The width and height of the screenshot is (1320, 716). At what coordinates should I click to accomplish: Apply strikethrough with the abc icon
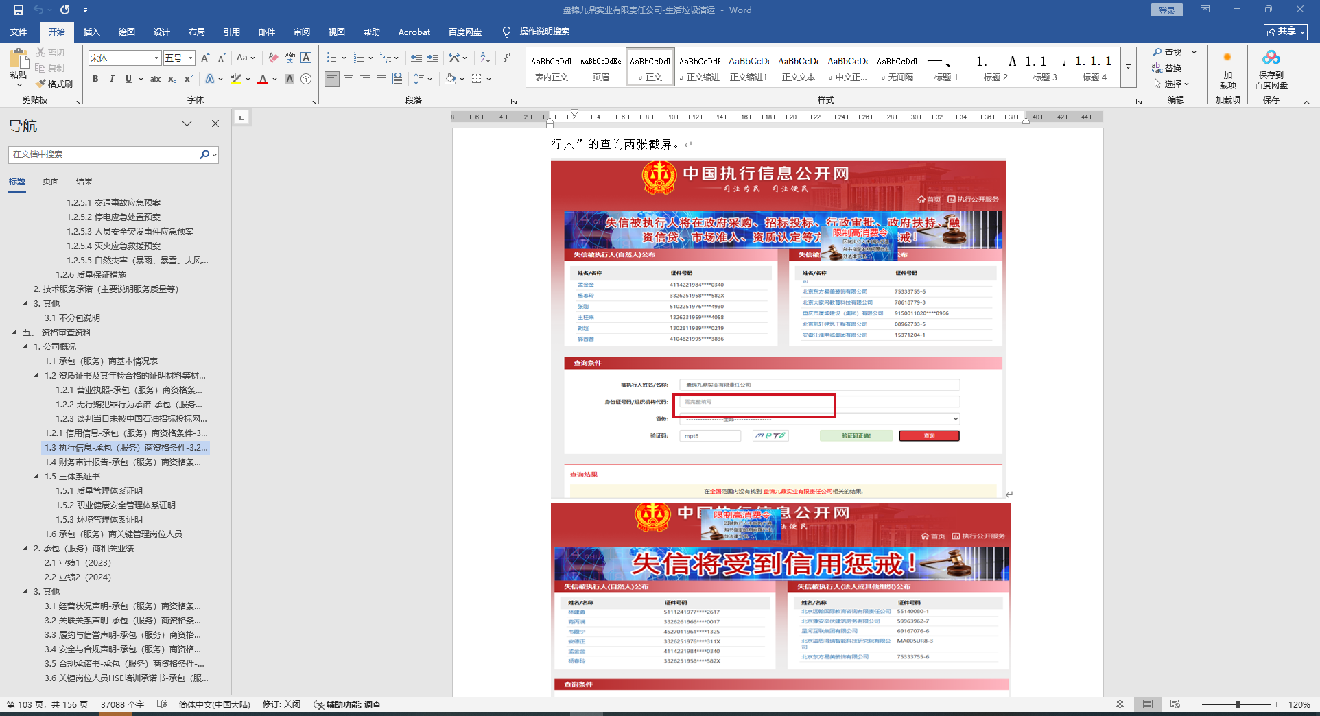[156, 79]
